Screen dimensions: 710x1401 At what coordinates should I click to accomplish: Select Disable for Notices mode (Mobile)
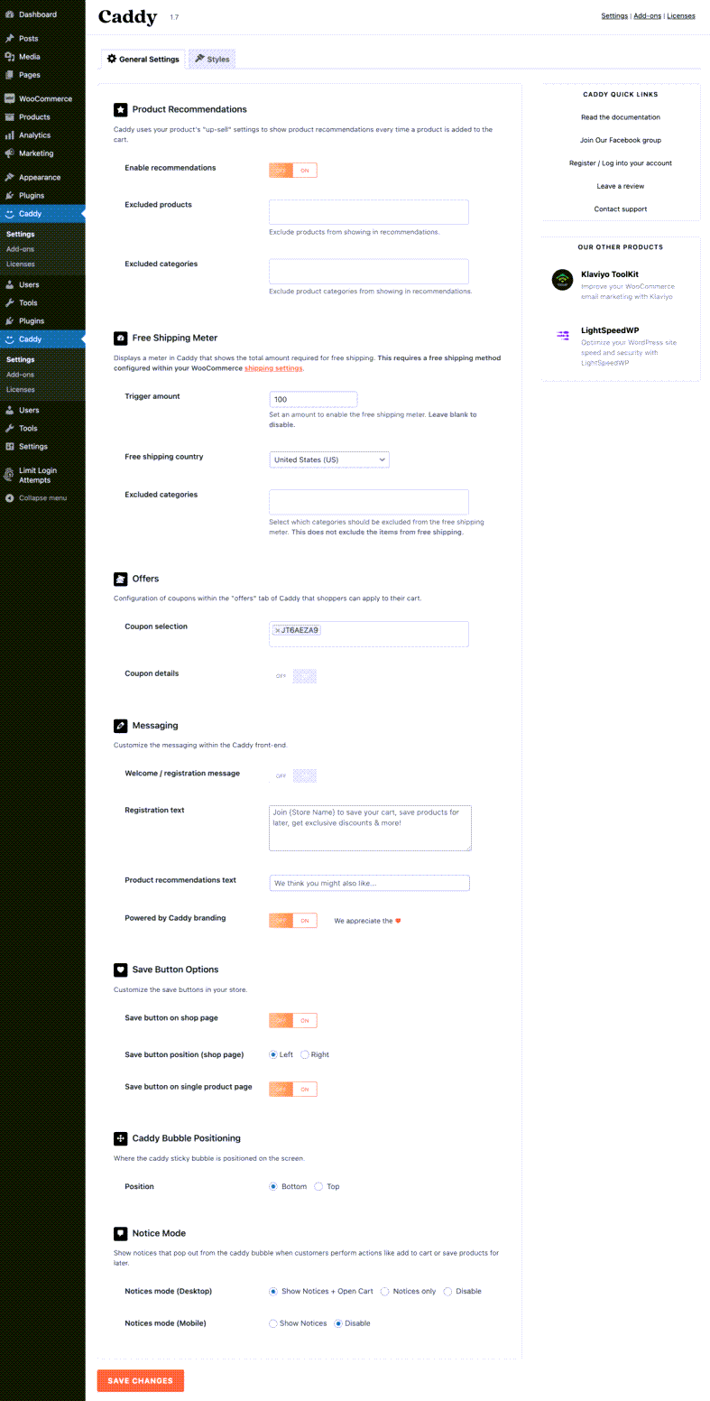coord(338,1323)
